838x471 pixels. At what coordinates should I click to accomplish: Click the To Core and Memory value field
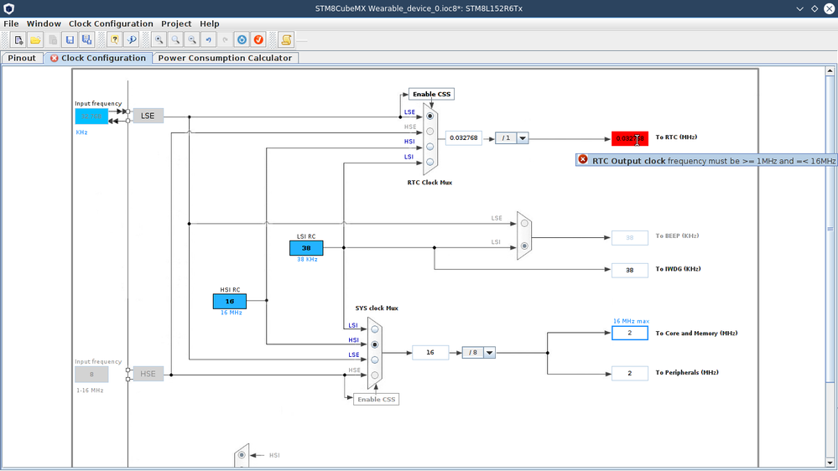[630, 333]
